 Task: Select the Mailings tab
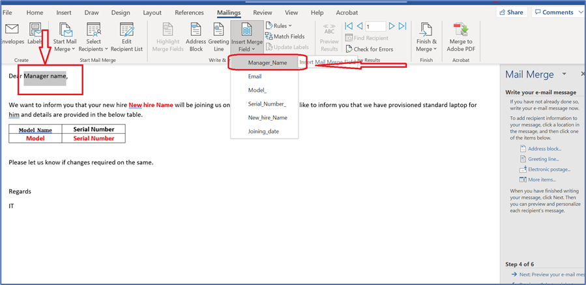[229, 12]
